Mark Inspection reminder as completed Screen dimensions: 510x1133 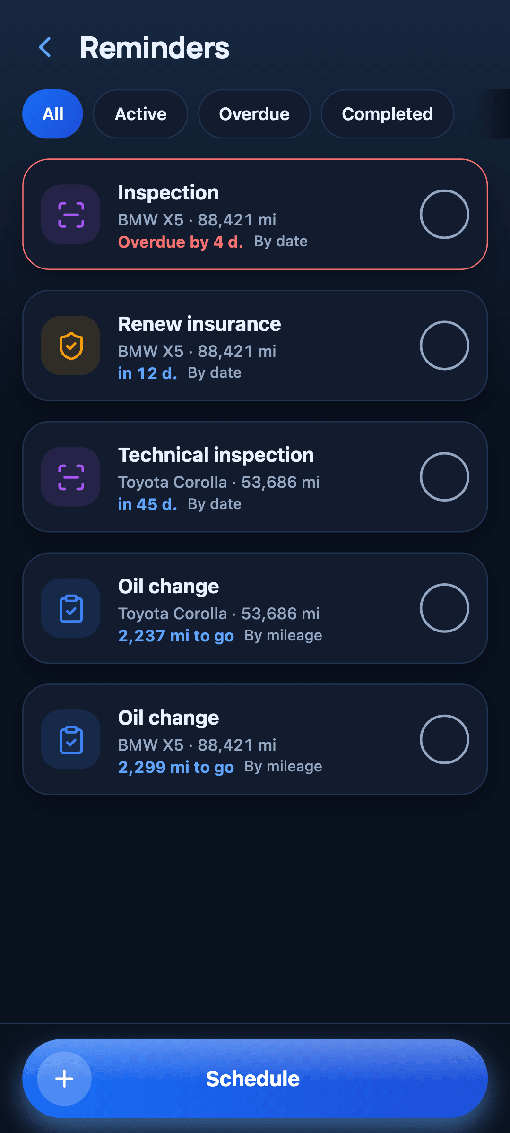click(444, 214)
